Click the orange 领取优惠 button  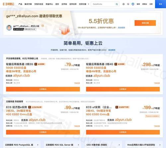pyautogui.click(x=145, y=23)
